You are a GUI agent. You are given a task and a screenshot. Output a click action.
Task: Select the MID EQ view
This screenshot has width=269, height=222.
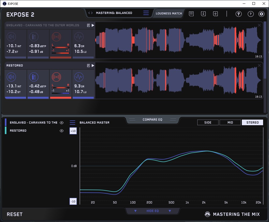coord(230,123)
